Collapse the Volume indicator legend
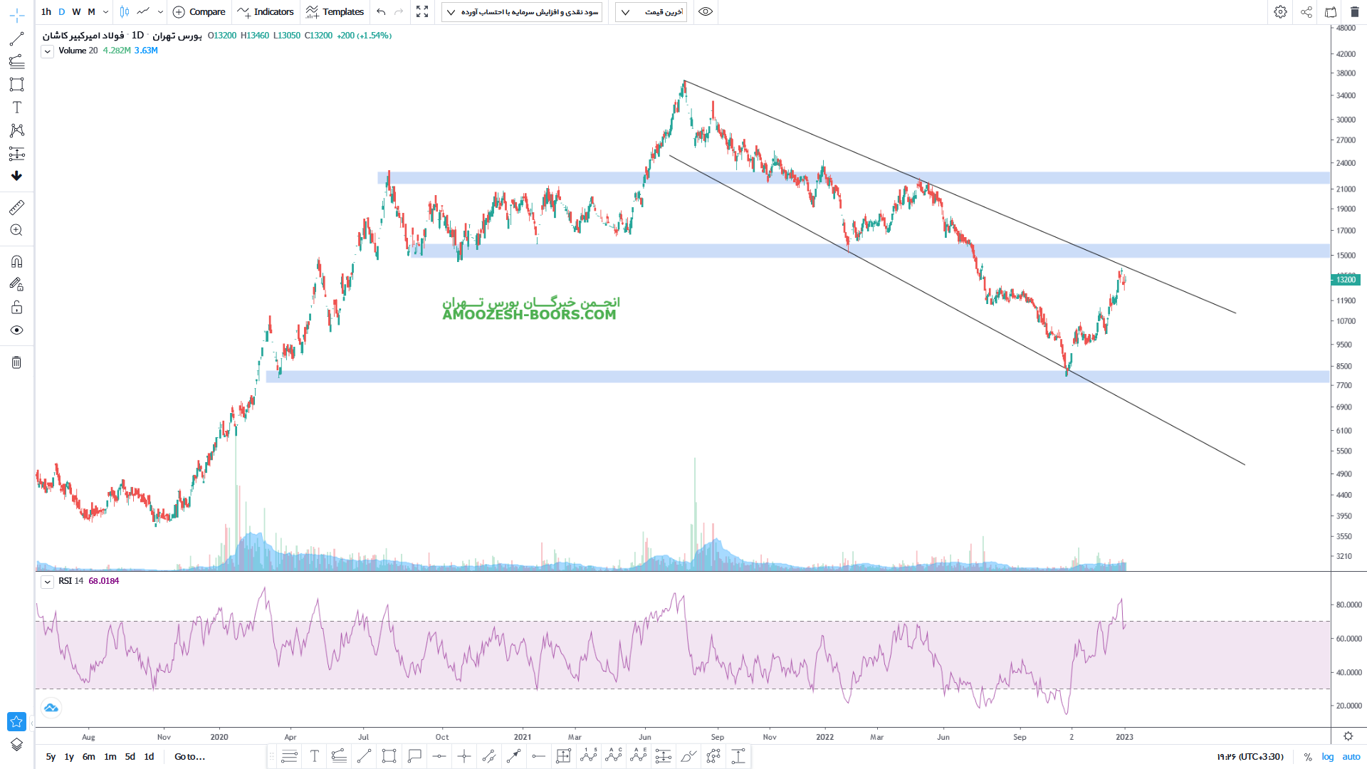The height and width of the screenshot is (769, 1367). [x=47, y=51]
